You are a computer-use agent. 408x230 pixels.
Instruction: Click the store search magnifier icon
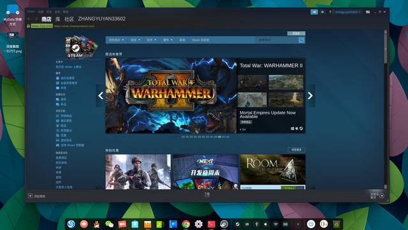301,40
